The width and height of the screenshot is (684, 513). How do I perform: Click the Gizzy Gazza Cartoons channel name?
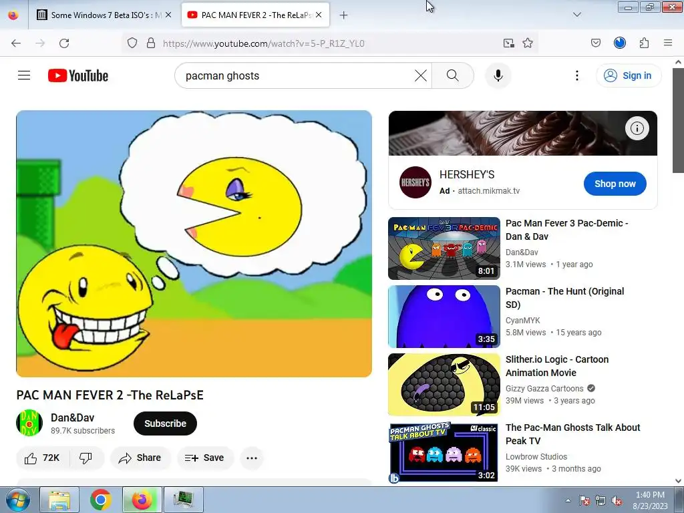click(x=544, y=388)
